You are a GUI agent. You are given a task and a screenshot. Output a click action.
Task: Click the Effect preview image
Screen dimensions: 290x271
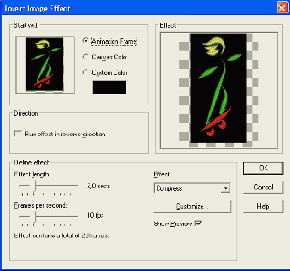[219, 90]
